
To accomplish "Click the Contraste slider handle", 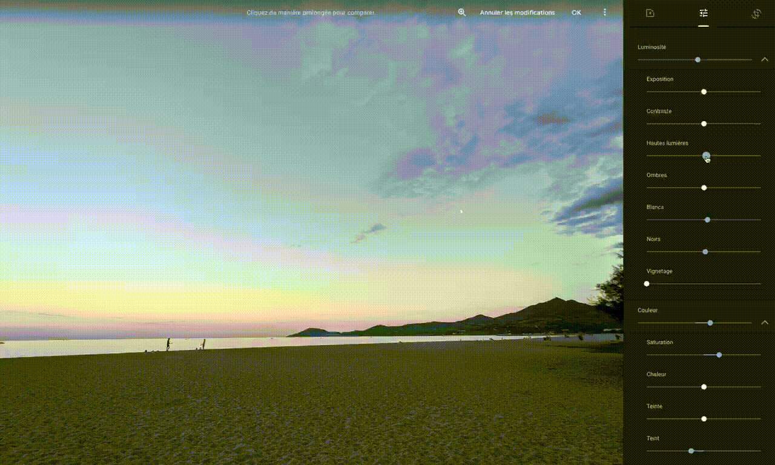I will [x=704, y=124].
